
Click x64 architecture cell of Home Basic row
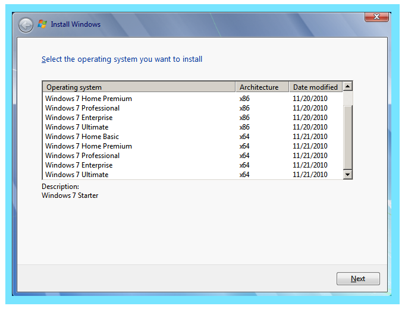(x=244, y=137)
